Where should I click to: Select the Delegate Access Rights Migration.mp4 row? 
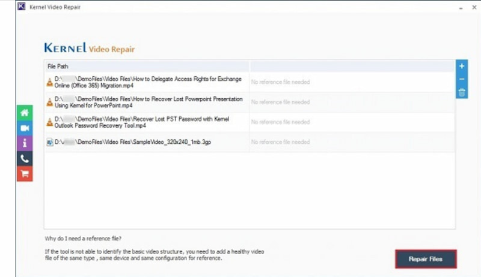pyautogui.click(x=147, y=82)
